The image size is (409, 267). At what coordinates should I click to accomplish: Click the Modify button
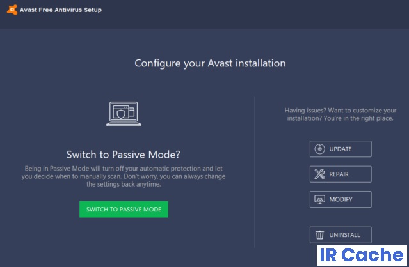(x=341, y=199)
